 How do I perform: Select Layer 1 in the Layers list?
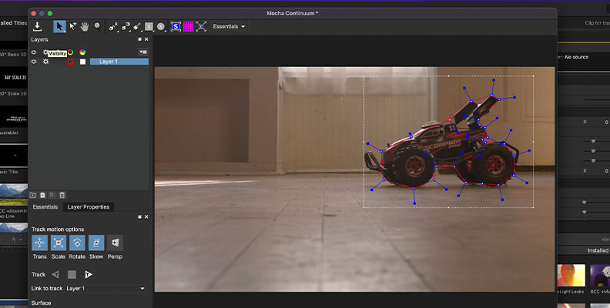[x=119, y=62]
